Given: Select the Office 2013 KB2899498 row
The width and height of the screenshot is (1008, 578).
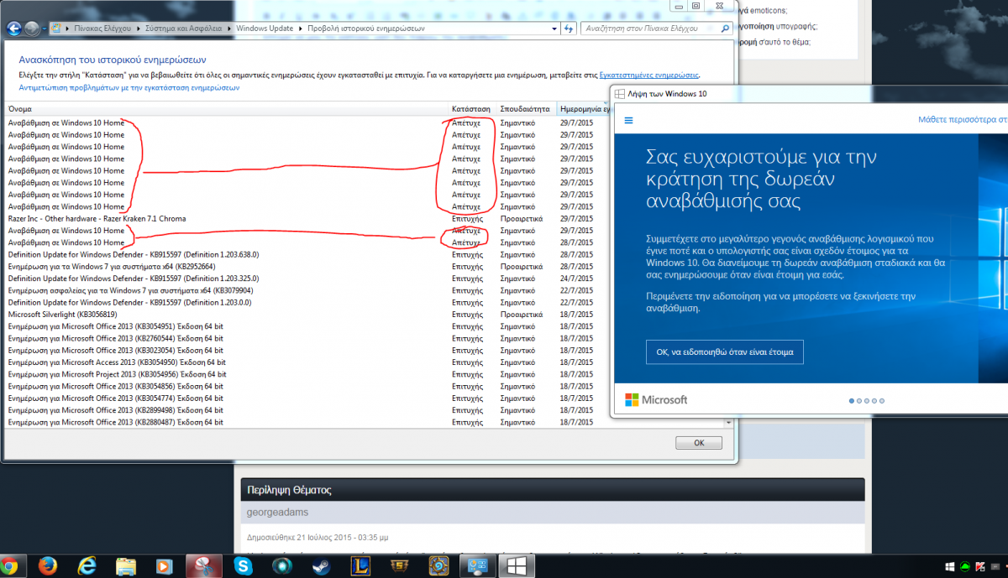Looking at the screenshot, I should (307, 409).
